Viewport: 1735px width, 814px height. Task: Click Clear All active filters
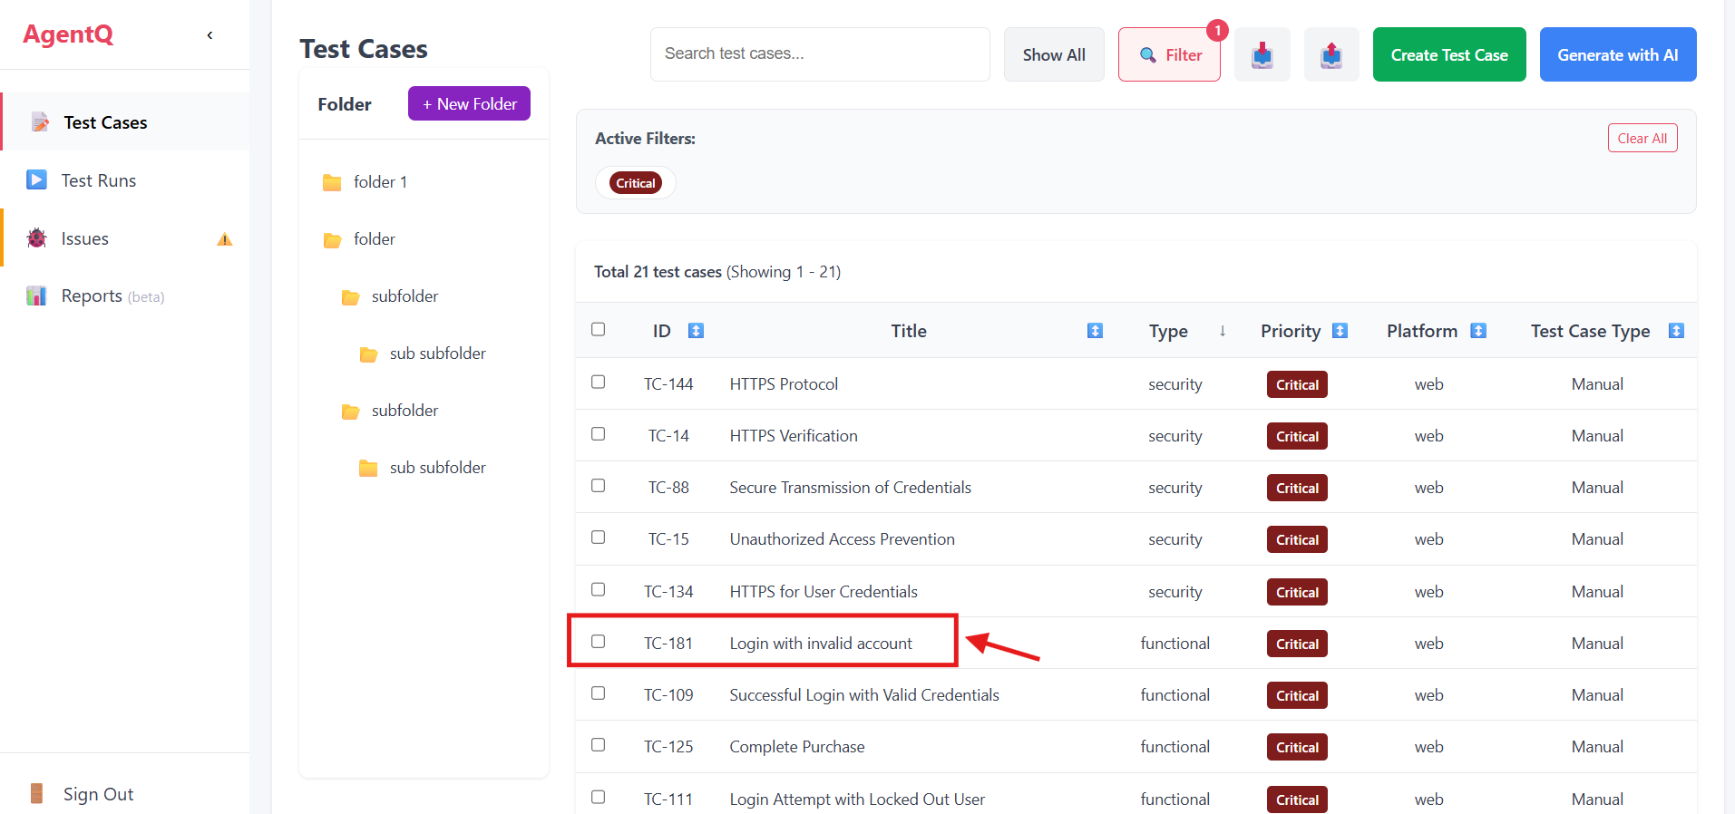click(x=1642, y=139)
